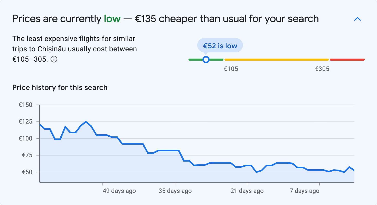Click the peak point near €125 on the graph
The image size is (377, 205).
(x=86, y=121)
